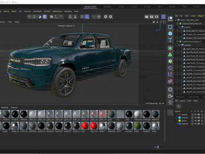Add a Light bulb object

(170, 102)
